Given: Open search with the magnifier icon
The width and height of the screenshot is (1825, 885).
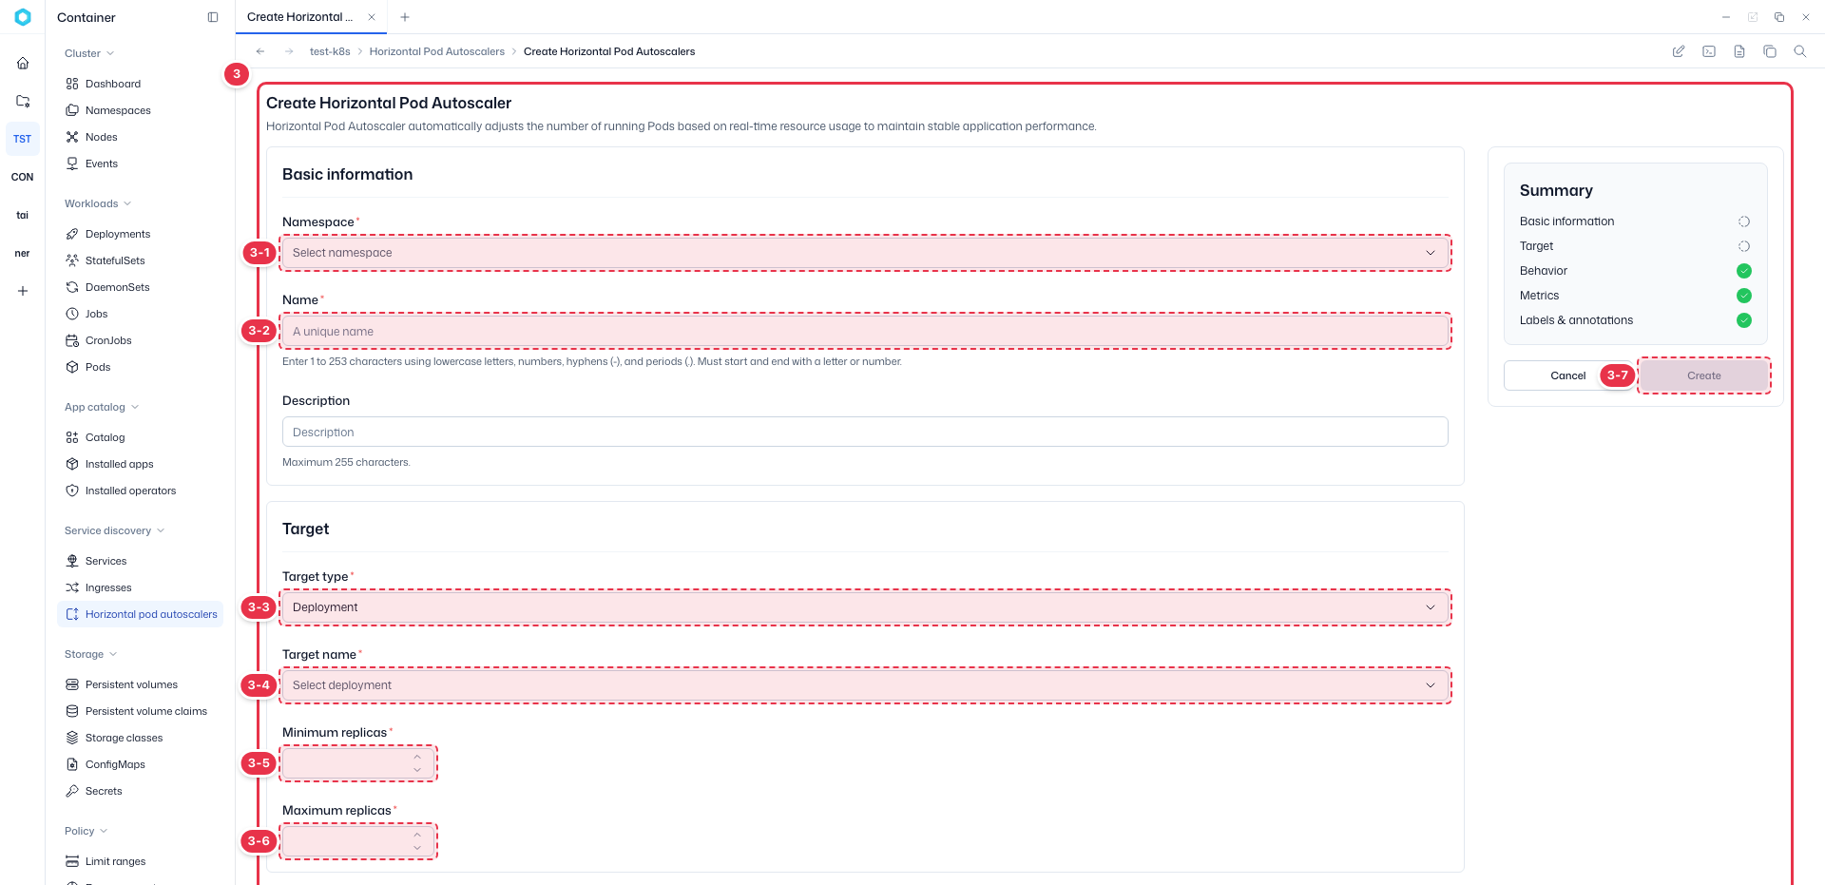Looking at the screenshot, I should (x=1800, y=51).
